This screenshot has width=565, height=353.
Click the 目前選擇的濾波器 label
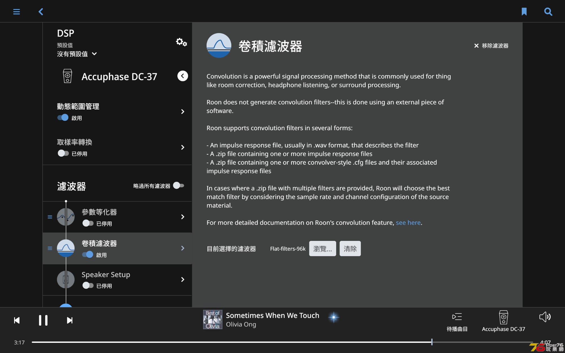point(231,249)
